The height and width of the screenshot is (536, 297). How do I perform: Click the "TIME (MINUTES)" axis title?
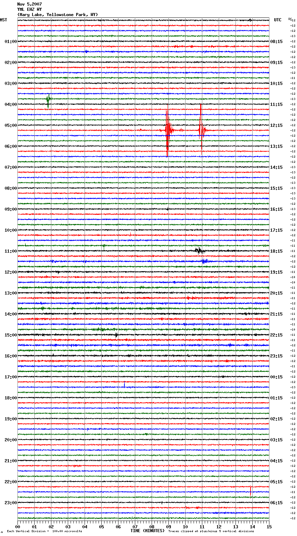click(x=147, y=531)
